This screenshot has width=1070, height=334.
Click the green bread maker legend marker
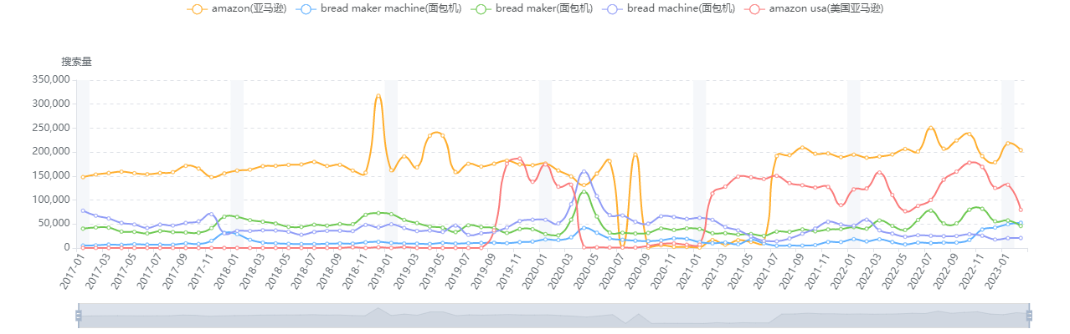pyautogui.click(x=482, y=8)
